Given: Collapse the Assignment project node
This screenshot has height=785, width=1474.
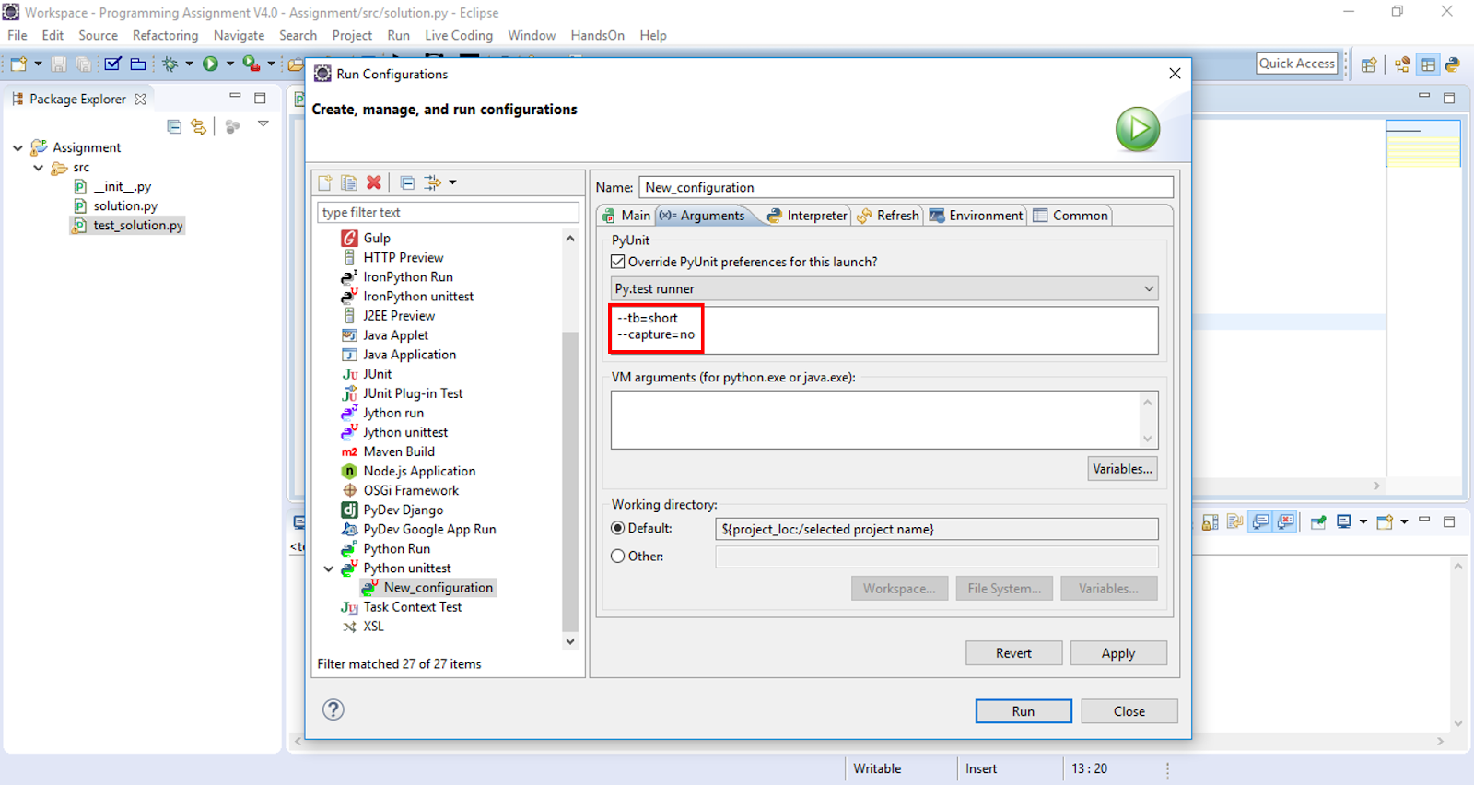Looking at the screenshot, I should (x=18, y=147).
